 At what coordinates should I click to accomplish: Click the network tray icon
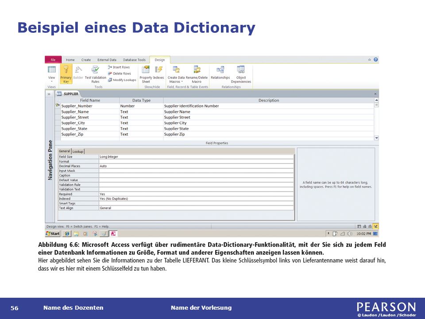[x=342, y=233]
